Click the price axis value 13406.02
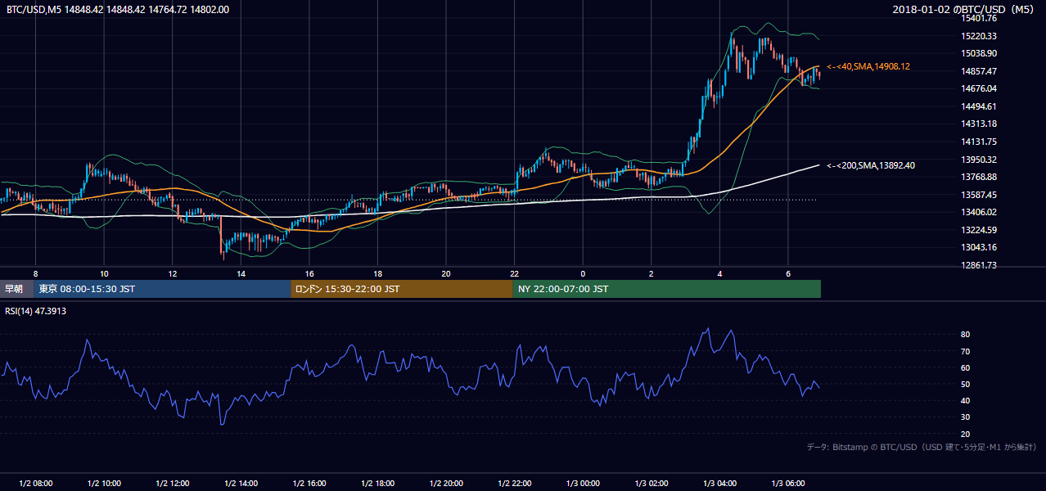 981,212
